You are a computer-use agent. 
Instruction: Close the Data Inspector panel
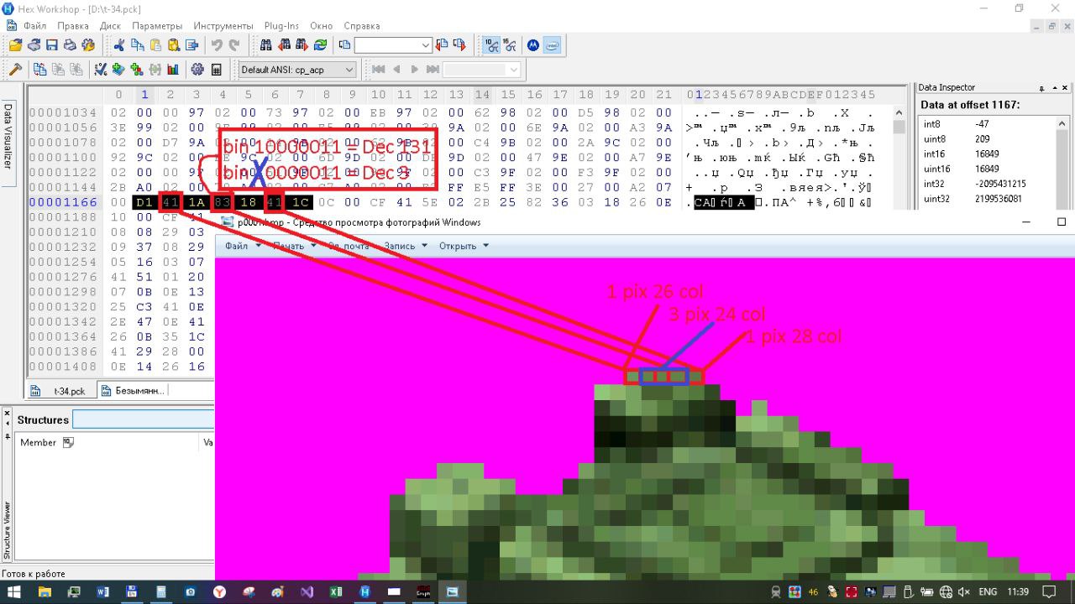(x=1067, y=88)
